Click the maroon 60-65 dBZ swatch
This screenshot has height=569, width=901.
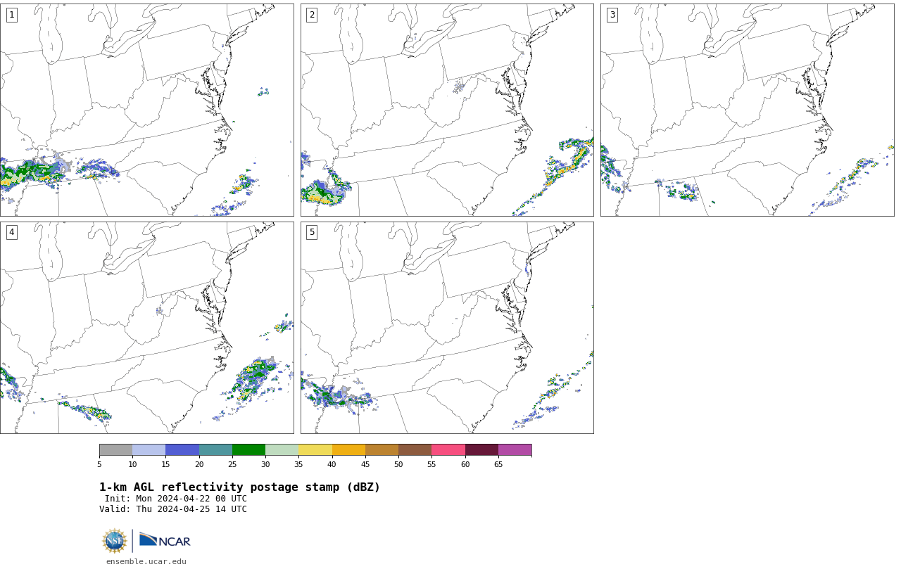(481, 450)
